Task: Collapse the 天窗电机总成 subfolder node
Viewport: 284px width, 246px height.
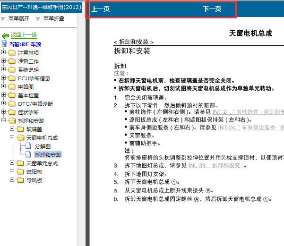Action: coord(12,137)
